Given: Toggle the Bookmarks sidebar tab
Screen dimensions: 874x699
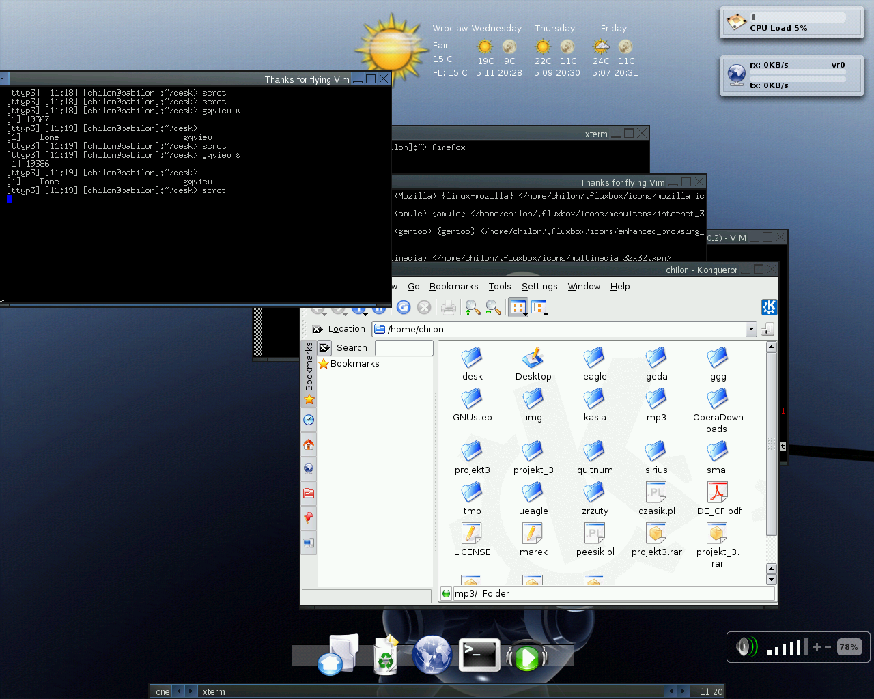Looking at the screenshot, I should (309, 373).
